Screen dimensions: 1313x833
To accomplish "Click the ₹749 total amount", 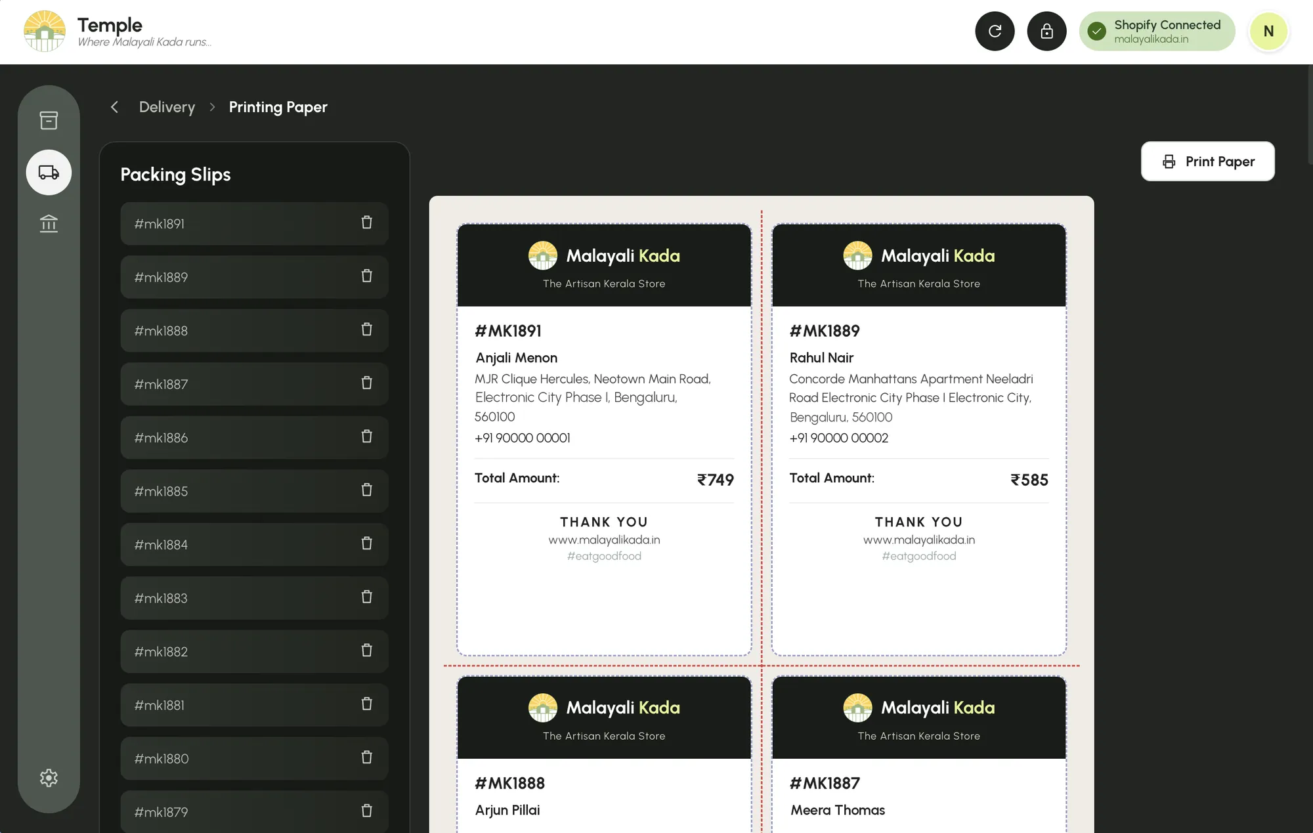I will pos(716,481).
